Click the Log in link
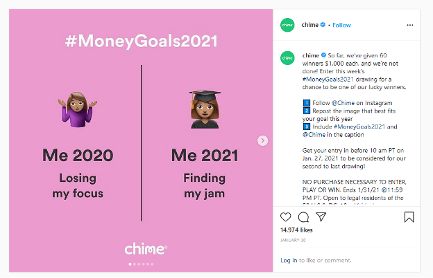The width and height of the screenshot is (433, 278). click(289, 261)
